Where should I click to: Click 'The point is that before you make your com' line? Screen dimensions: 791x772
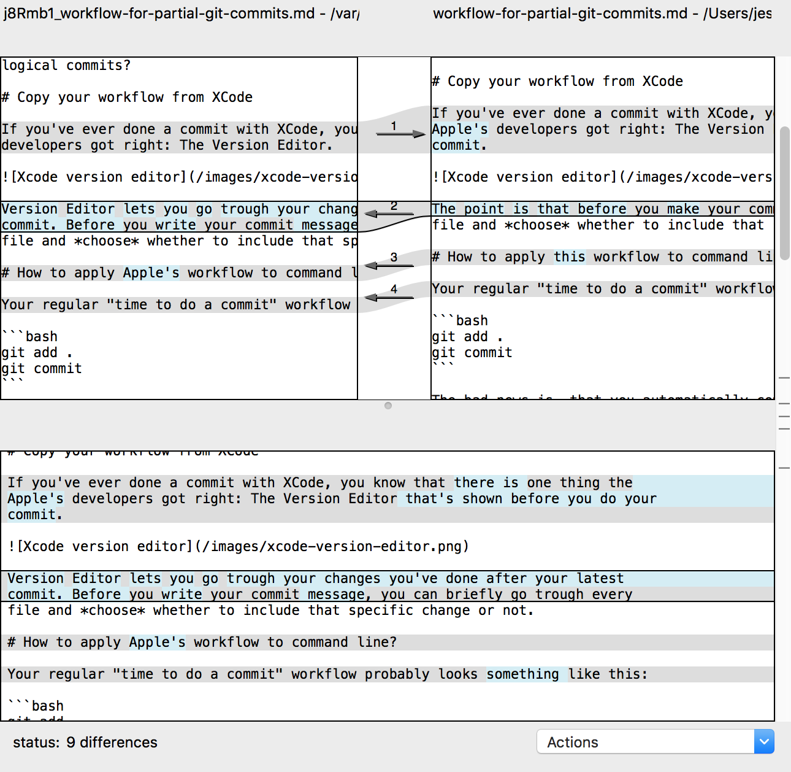(x=603, y=209)
